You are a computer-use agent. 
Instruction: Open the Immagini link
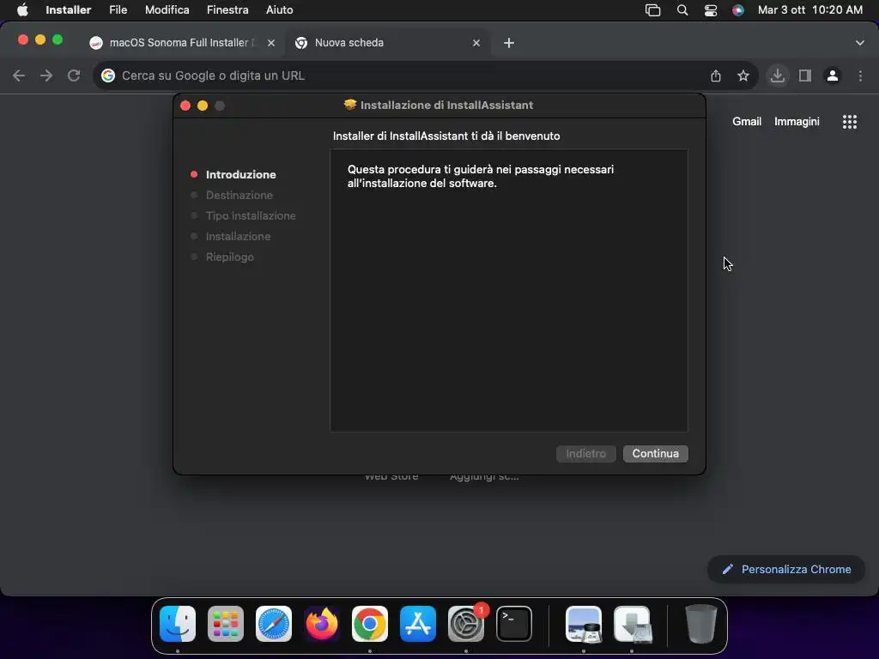click(x=797, y=122)
